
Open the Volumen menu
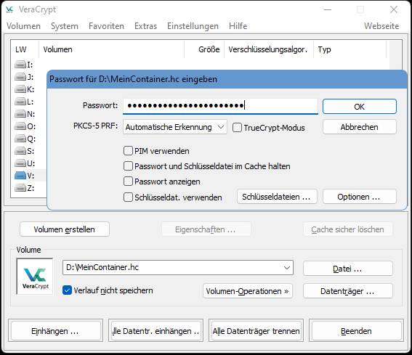(x=24, y=26)
